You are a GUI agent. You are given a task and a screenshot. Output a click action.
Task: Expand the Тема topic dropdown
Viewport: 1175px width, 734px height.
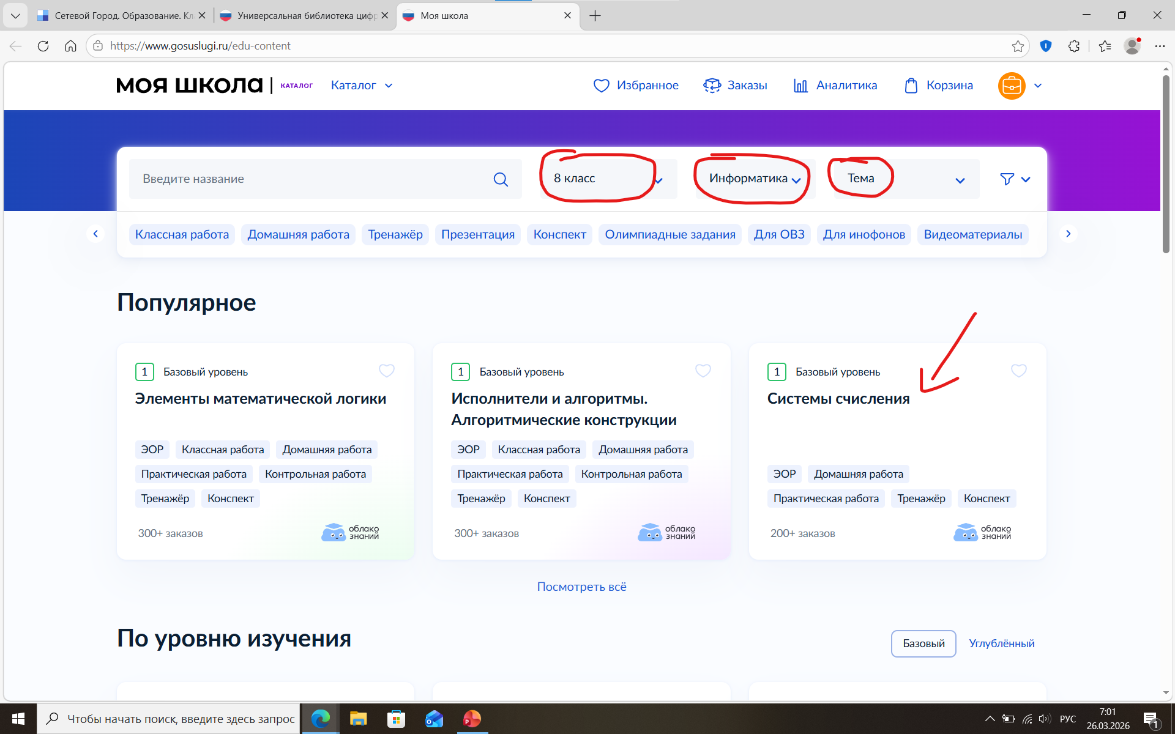906,179
